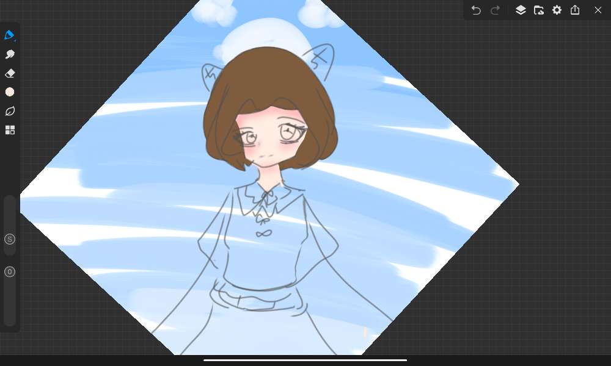611x366 pixels.
Task: Share or export the artwork
Action: pyautogui.click(x=575, y=10)
